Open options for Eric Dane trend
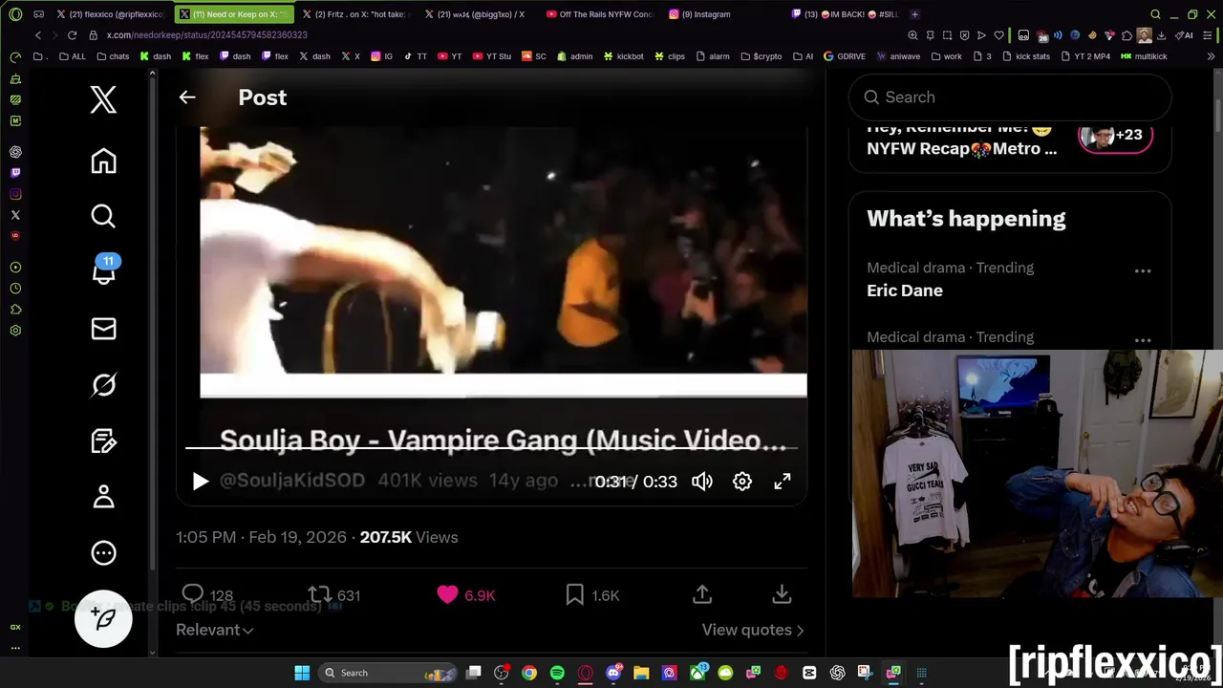 (1143, 271)
